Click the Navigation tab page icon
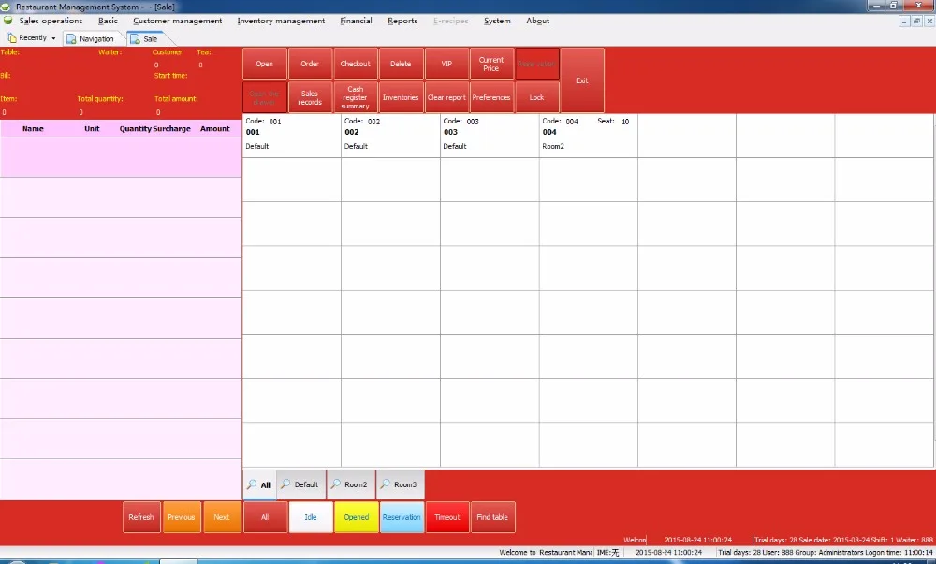Image resolution: width=936 pixels, height=564 pixels. tap(71, 38)
